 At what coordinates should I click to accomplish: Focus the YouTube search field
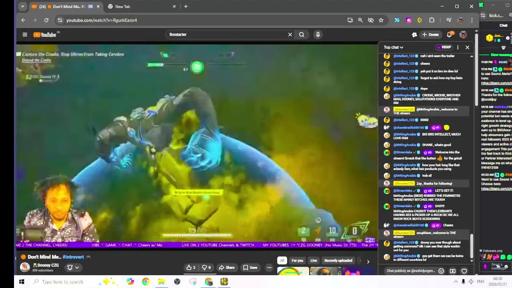227,35
